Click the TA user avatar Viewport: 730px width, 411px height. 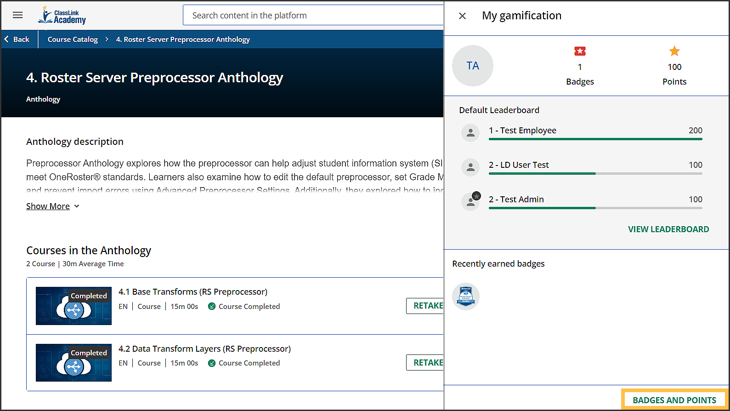pyautogui.click(x=472, y=66)
